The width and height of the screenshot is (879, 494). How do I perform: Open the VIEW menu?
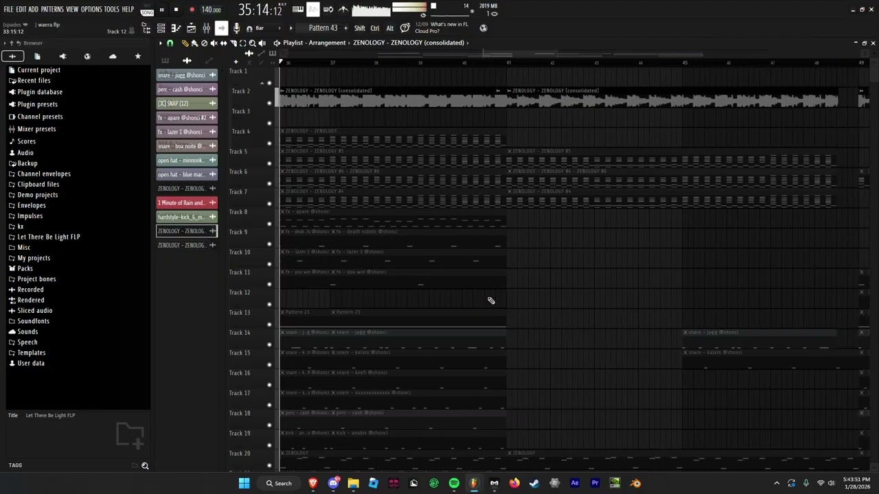point(72,10)
